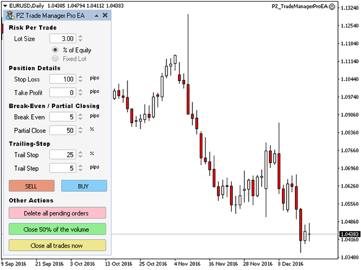Click the PZ Trade Manager panel logo icon
Image resolution: width=361 pixels, height=270 pixels.
click(10, 15)
